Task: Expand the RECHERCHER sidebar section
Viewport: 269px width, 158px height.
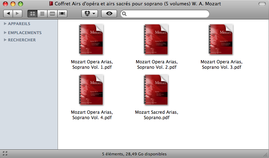Action: pos(5,40)
